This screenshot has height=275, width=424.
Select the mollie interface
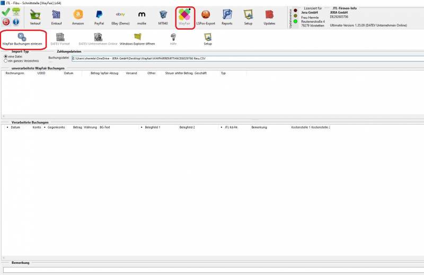point(142,17)
